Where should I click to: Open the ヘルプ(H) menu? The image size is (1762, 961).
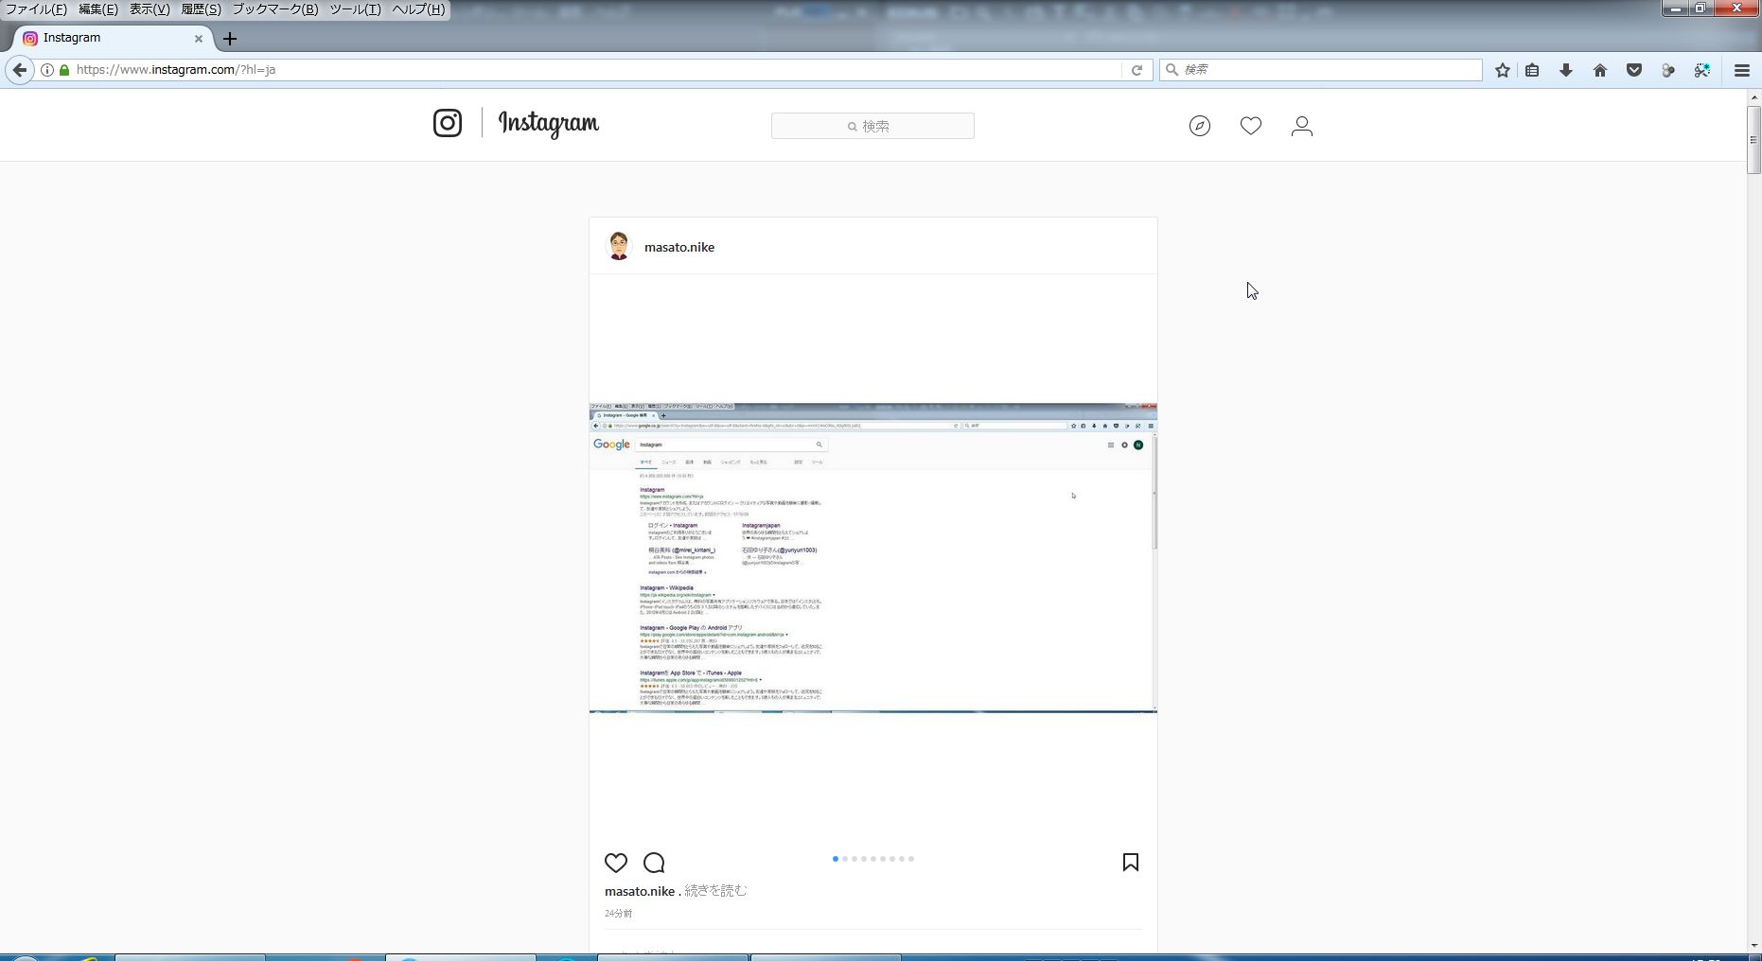point(418,9)
